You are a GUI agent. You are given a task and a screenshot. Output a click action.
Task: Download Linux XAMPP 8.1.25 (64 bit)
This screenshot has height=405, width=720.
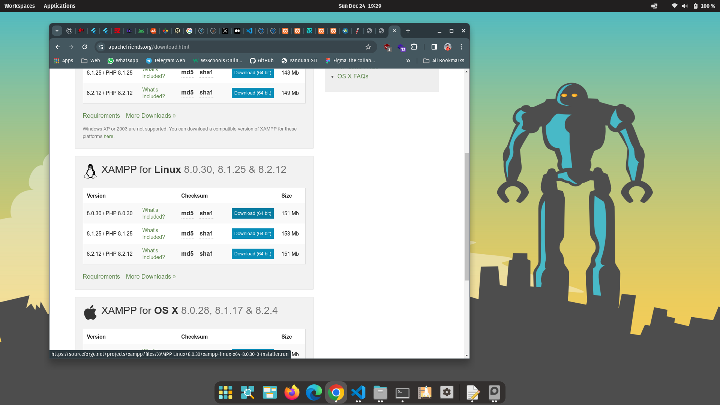[253, 234]
